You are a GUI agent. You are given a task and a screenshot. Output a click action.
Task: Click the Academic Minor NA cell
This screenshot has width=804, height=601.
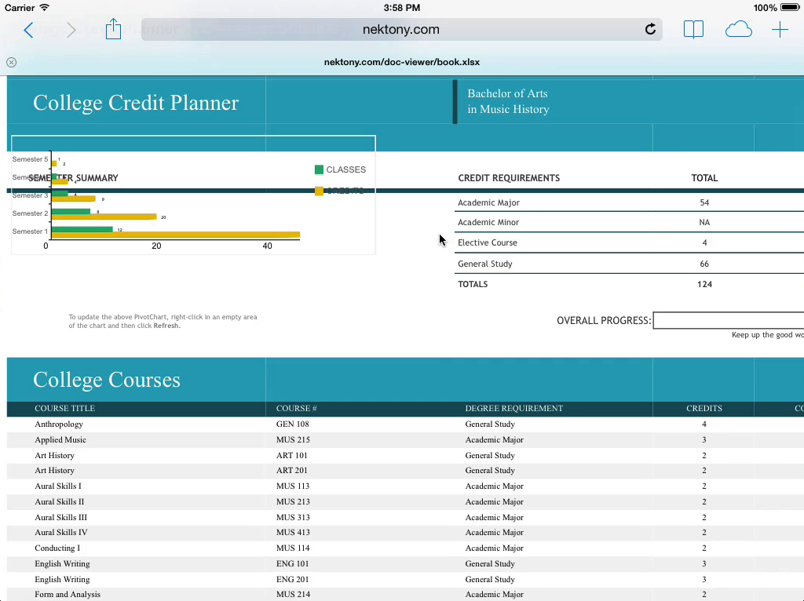[704, 222]
